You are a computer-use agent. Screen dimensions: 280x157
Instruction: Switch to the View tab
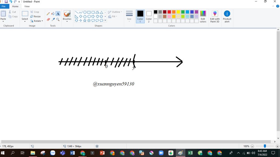pos(27,6)
